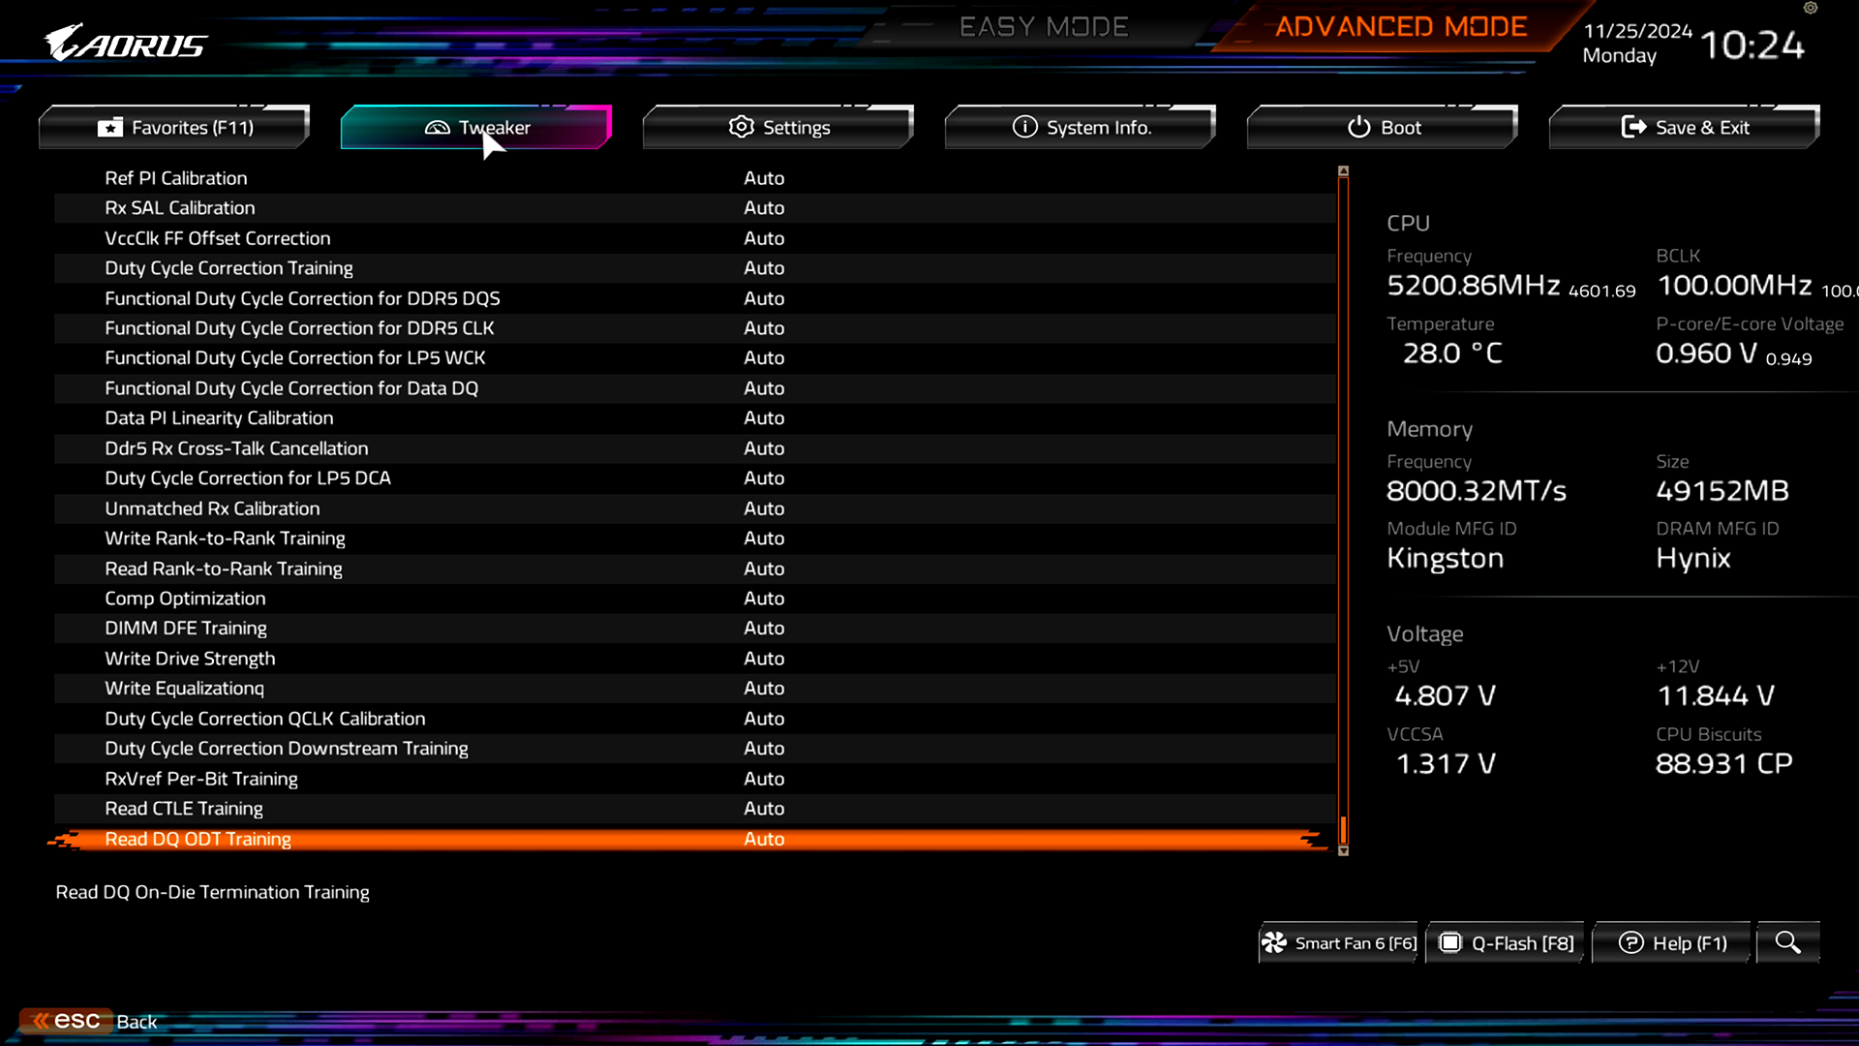This screenshot has height=1046, width=1859.
Task: Open Q-Flash utility
Action: (1508, 942)
